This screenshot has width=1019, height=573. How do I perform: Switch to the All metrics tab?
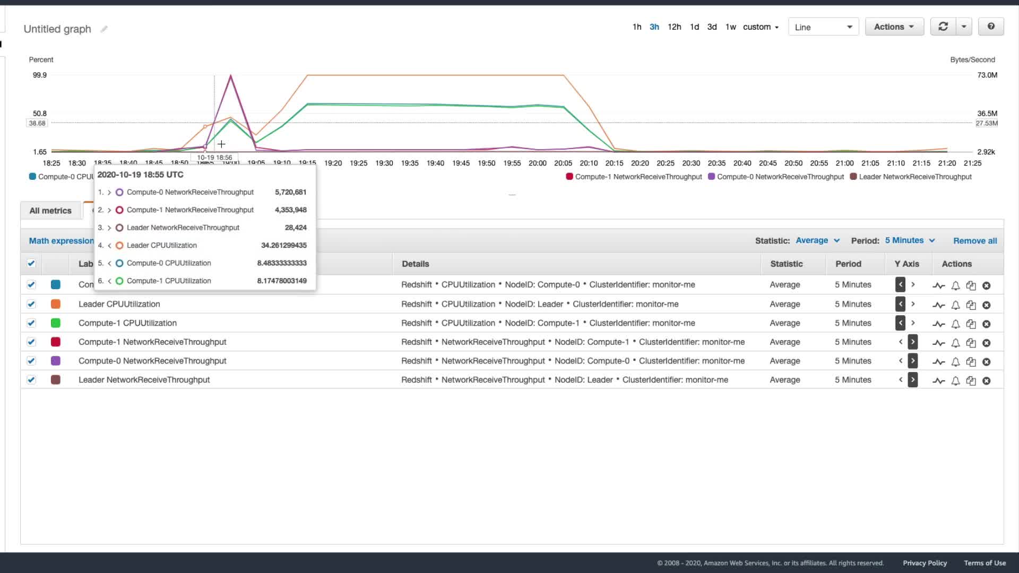point(50,211)
